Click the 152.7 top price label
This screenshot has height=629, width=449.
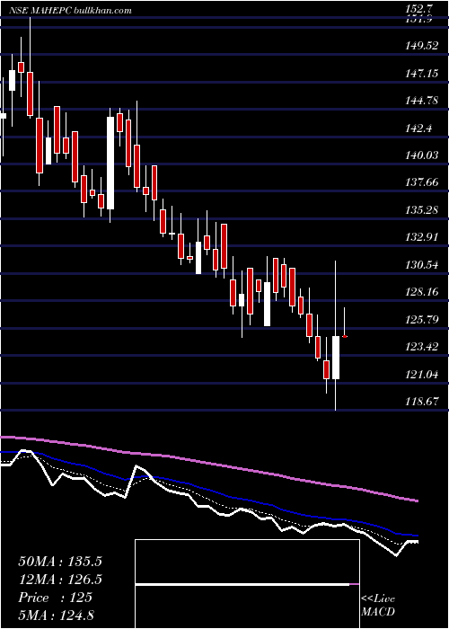click(418, 9)
